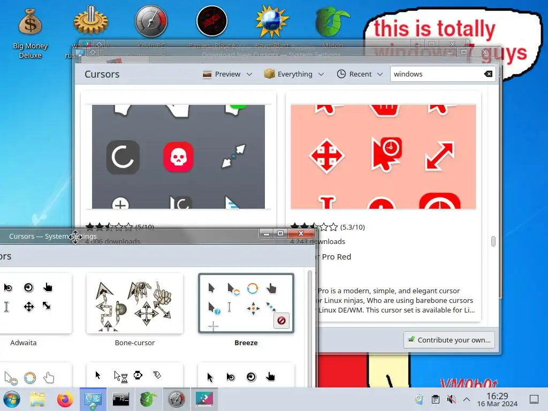548x411 pixels.
Task: Open the terminal from taskbar
Action: [120, 399]
